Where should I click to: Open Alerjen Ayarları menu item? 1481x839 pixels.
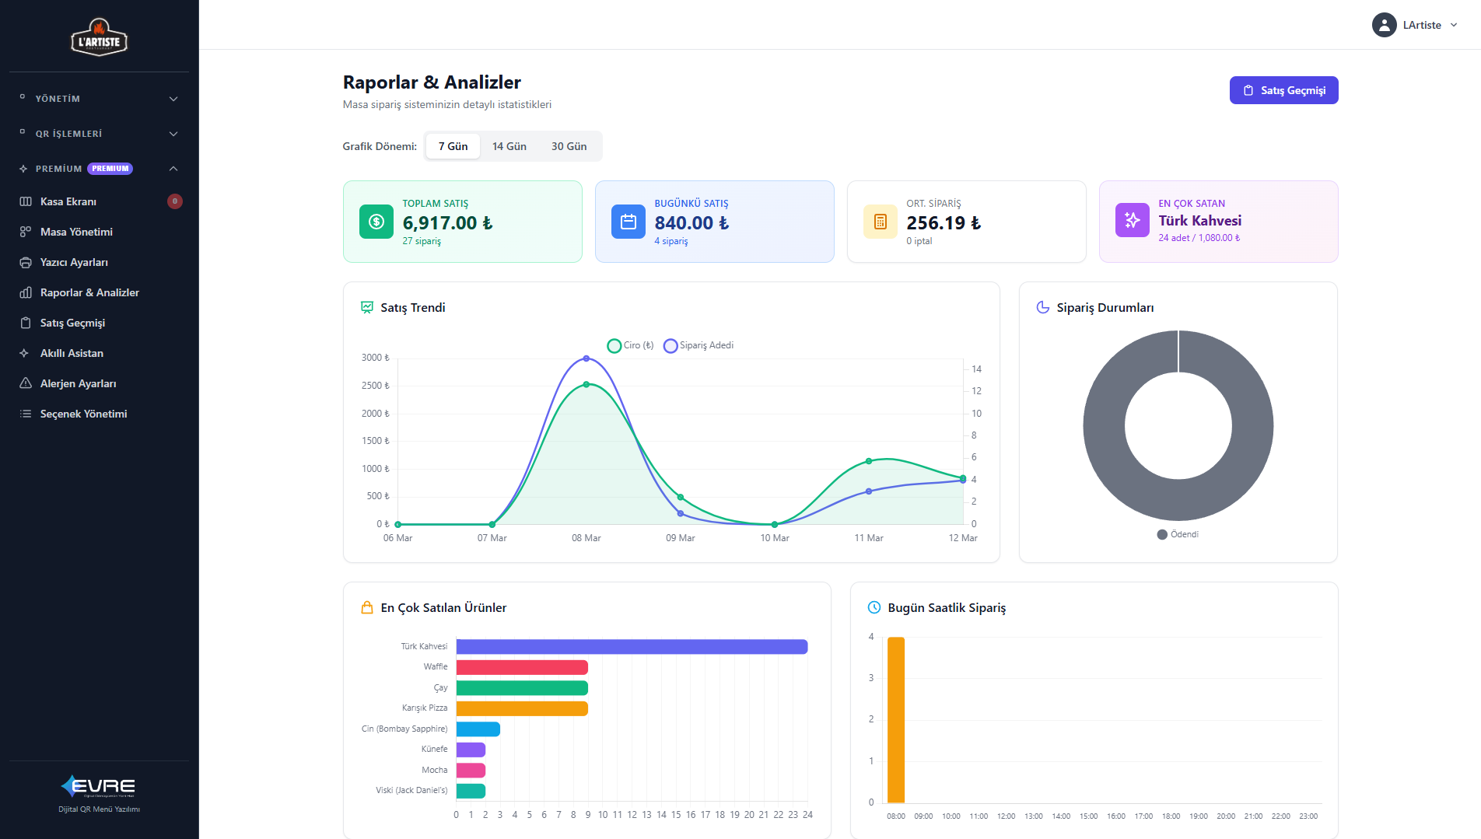[99, 383]
